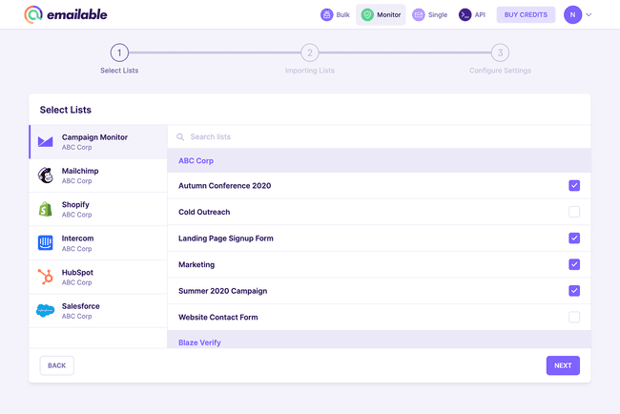Switch to the Bulk tab

pyautogui.click(x=335, y=14)
